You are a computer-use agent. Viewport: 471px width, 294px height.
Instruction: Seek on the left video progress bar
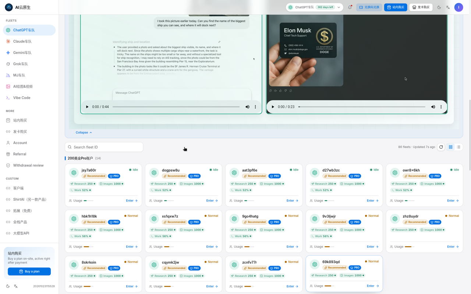point(176,107)
